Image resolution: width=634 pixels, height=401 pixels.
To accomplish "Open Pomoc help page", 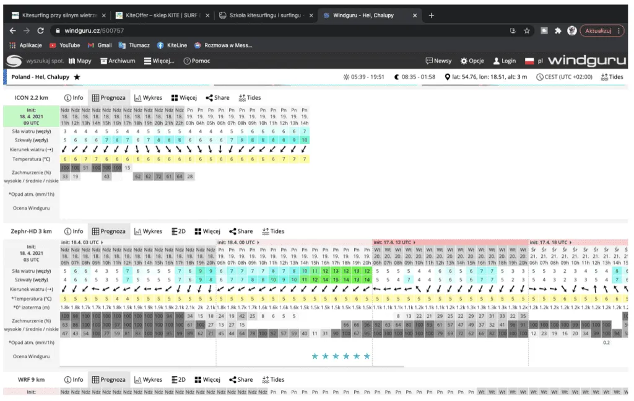I will (197, 61).
